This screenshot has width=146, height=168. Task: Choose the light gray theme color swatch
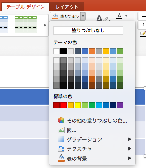71,51
